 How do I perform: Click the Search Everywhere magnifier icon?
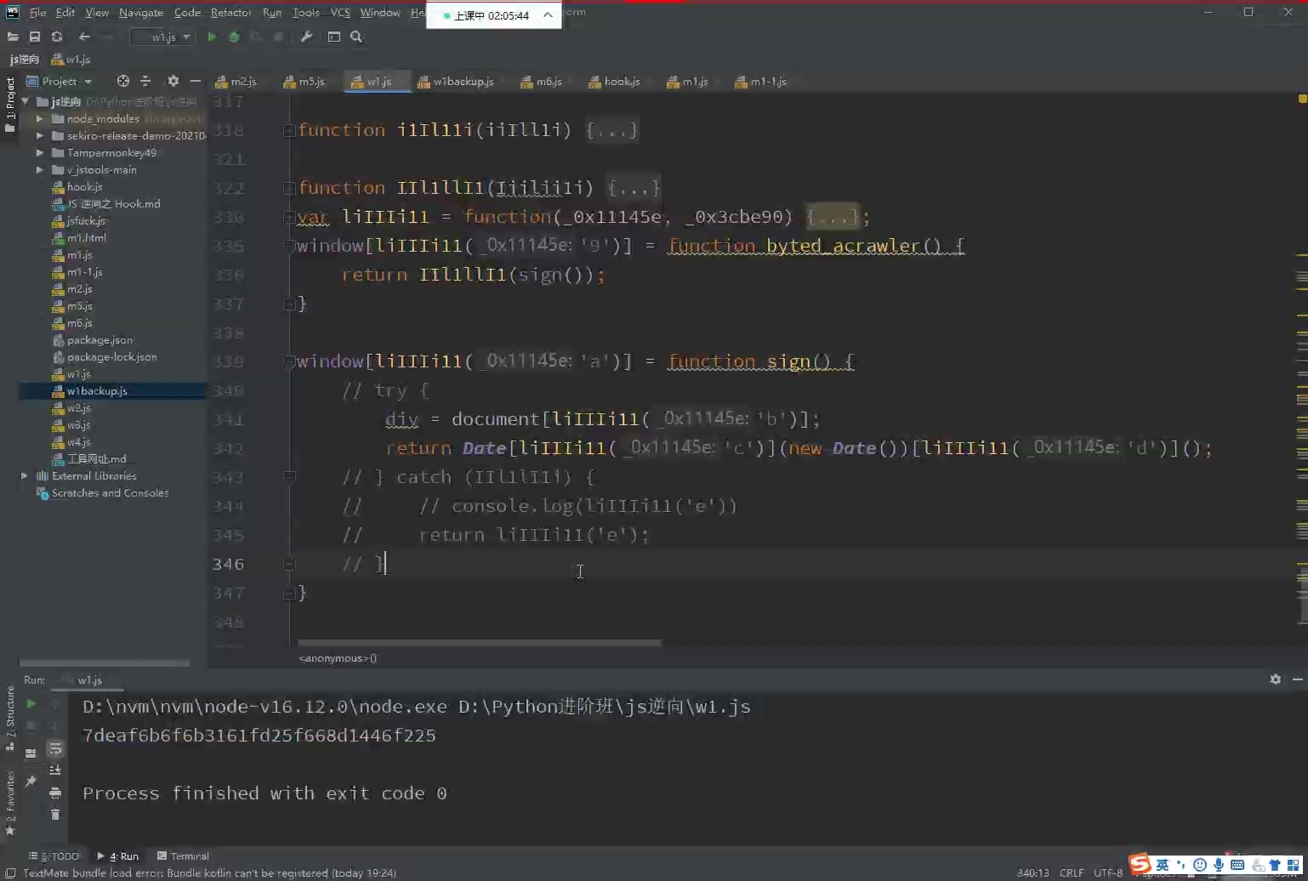point(356,37)
